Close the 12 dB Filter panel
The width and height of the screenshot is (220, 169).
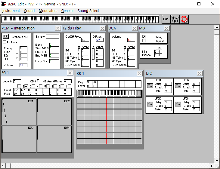pos(103,28)
